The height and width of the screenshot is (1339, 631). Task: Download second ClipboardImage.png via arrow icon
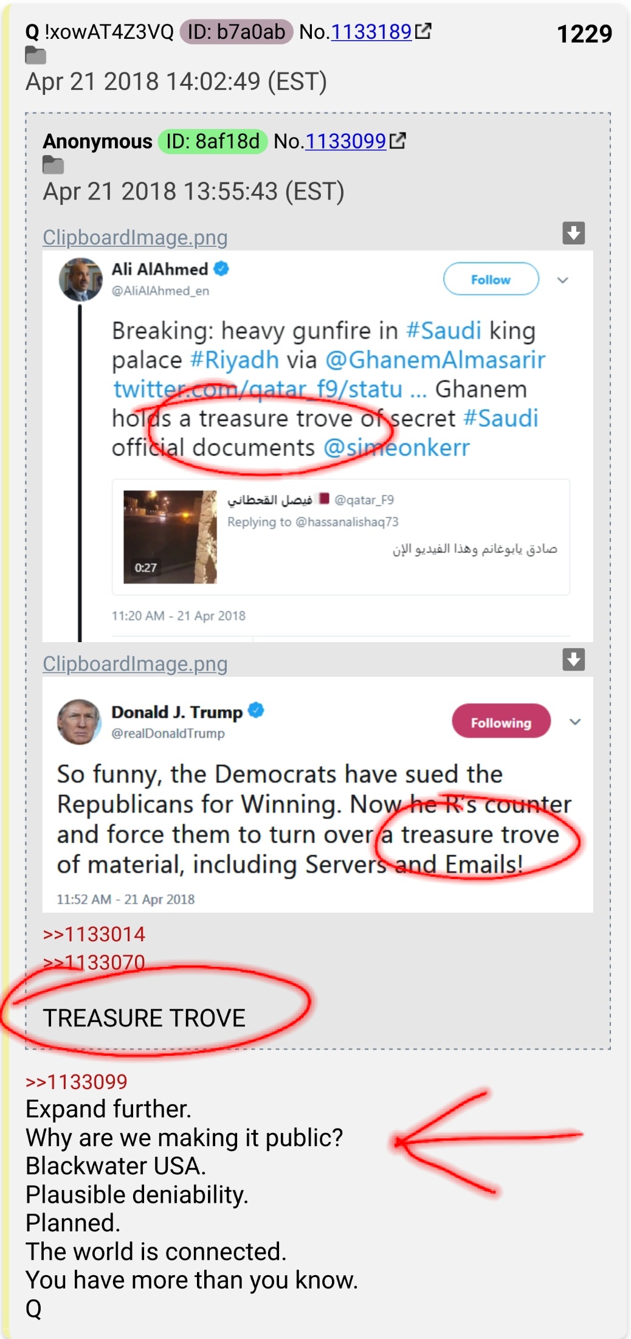(x=573, y=659)
